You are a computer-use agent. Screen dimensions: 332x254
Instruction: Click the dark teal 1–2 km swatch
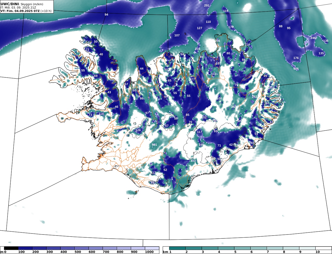[x=177, y=248]
